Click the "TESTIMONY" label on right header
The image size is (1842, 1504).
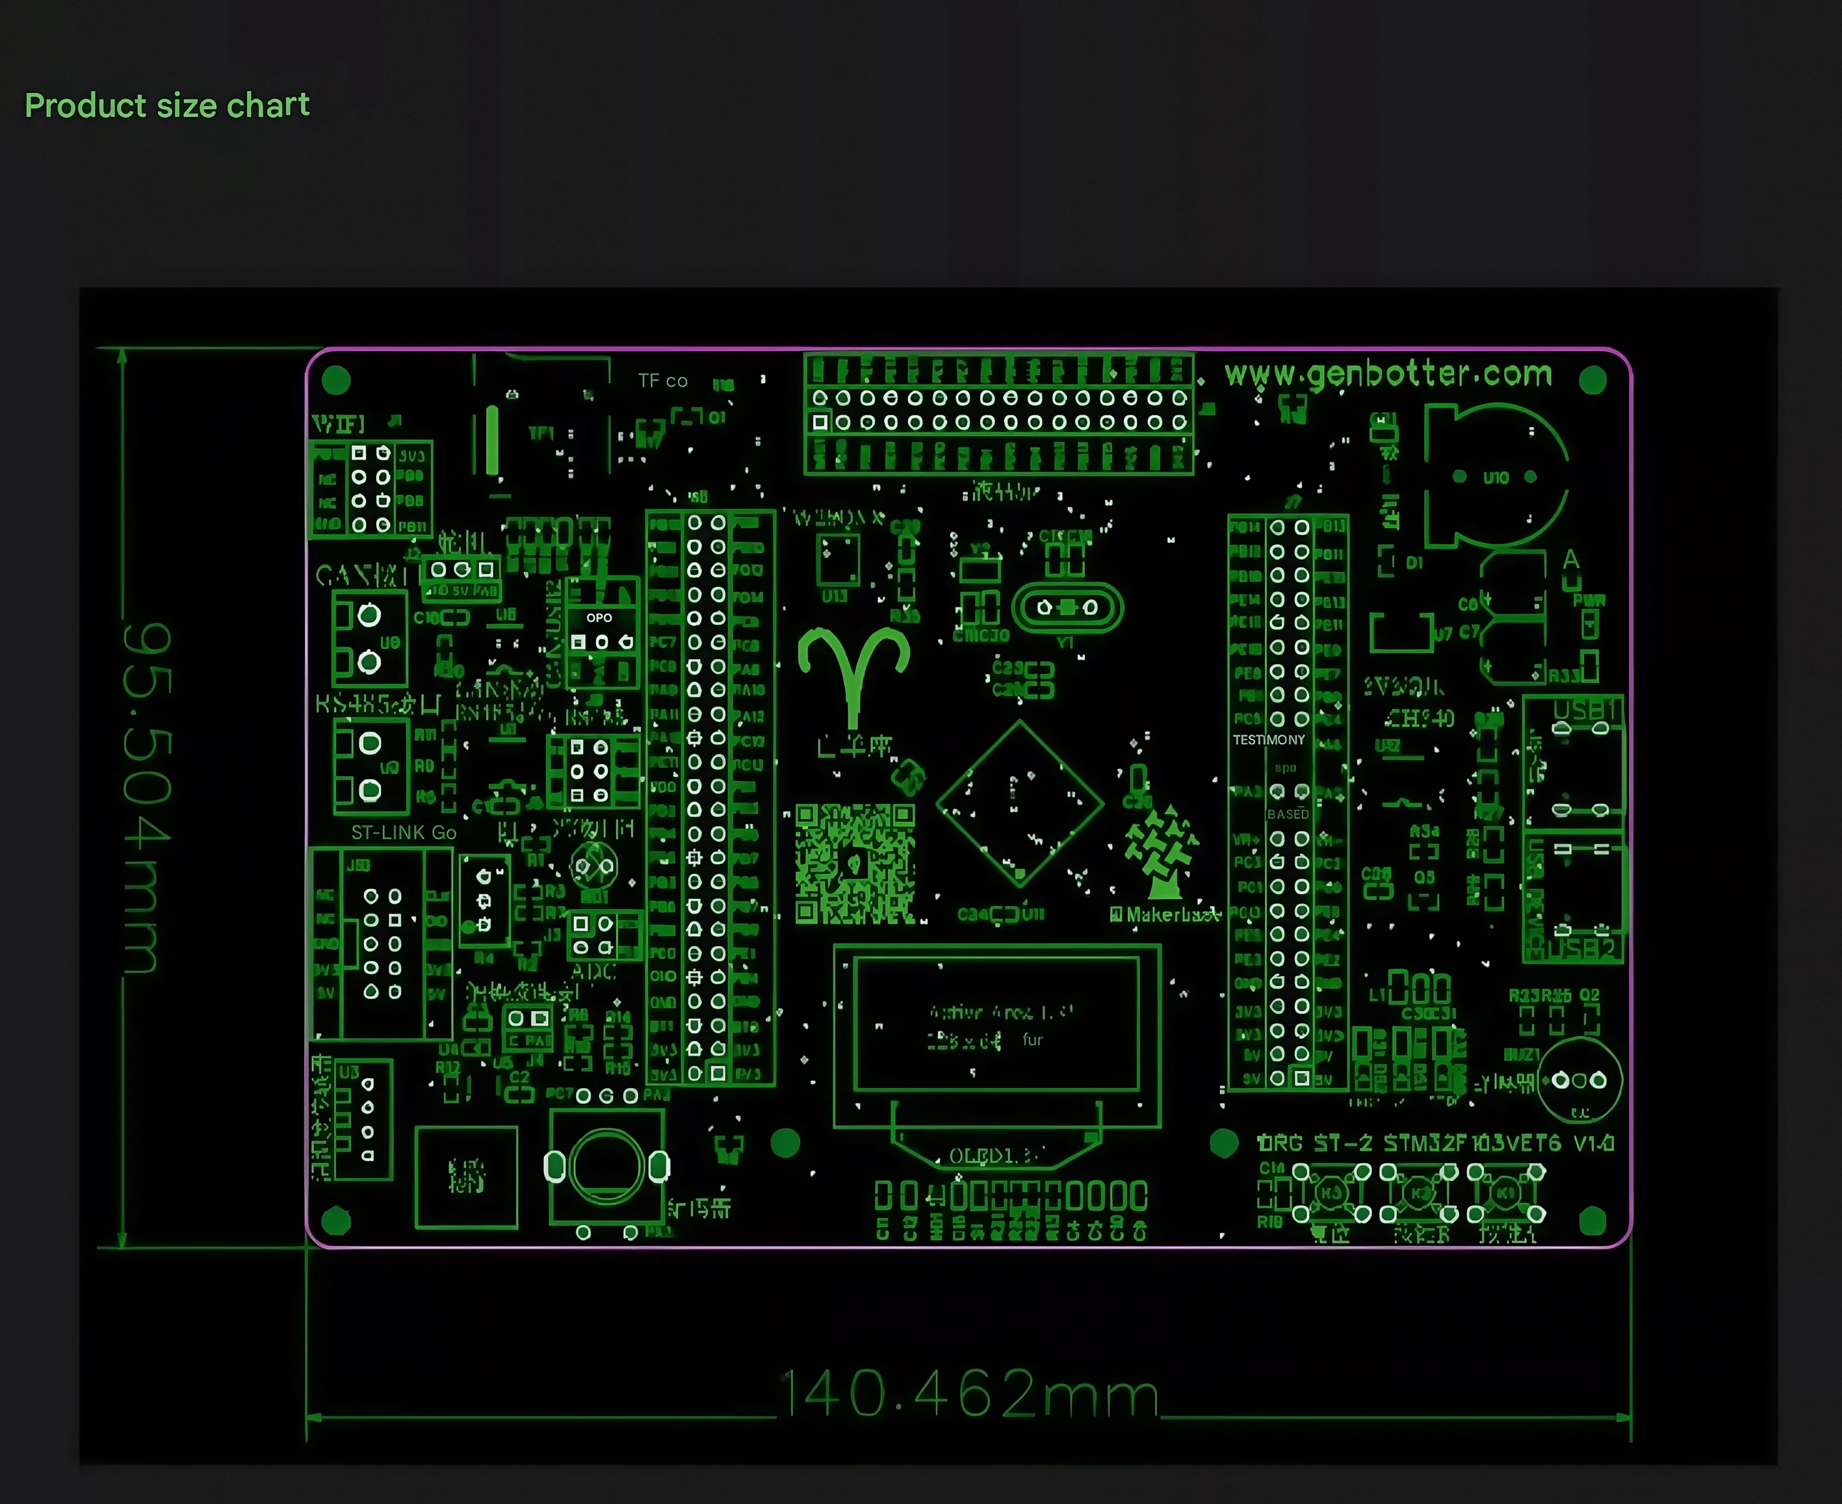point(1268,740)
